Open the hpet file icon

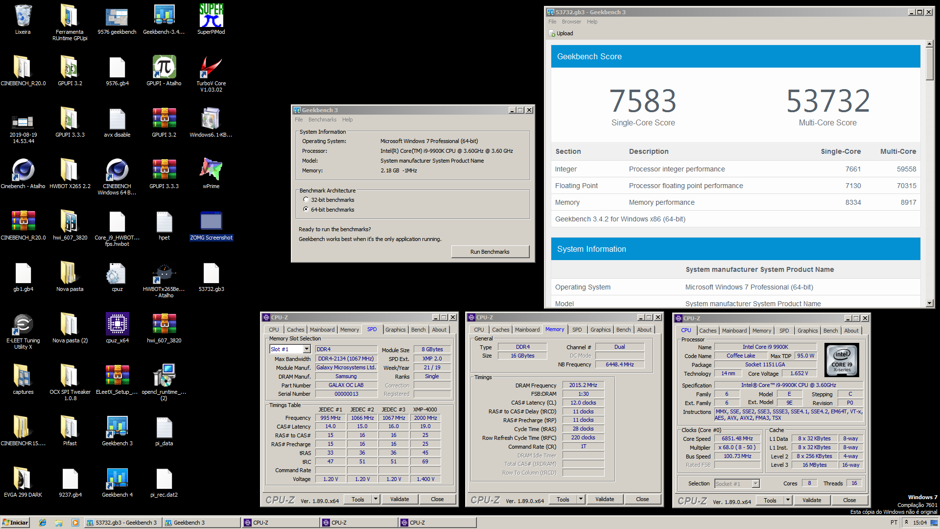point(164,225)
